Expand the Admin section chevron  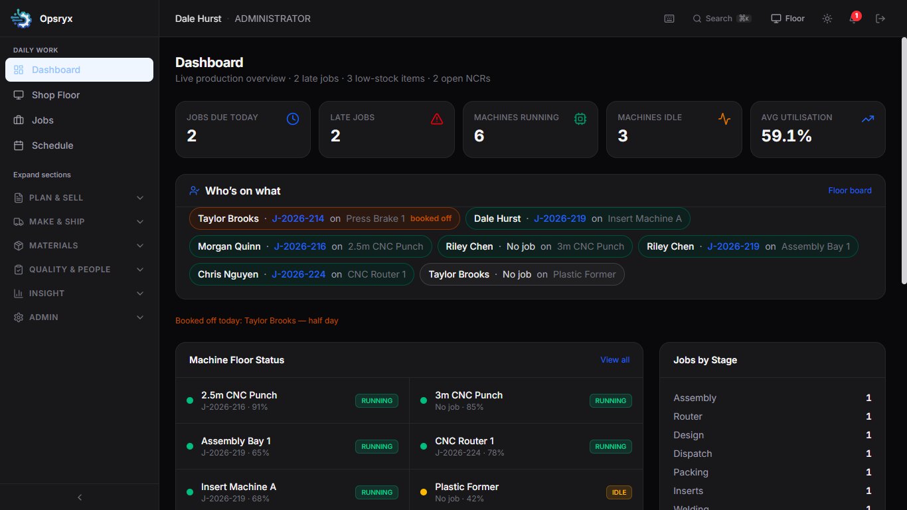(140, 317)
